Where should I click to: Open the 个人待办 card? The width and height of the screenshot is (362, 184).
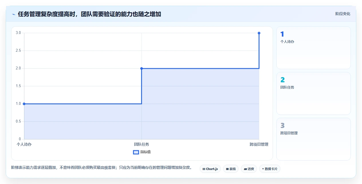pyautogui.click(x=313, y=48)
